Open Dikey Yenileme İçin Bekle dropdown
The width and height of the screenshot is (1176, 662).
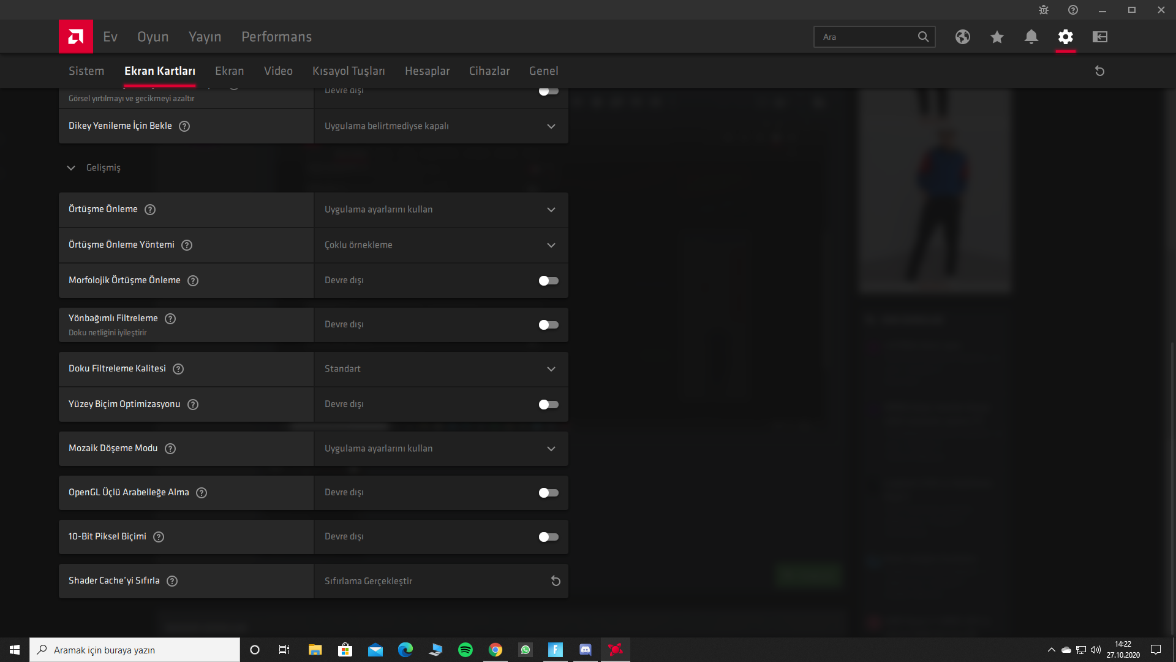click(441, 126)
